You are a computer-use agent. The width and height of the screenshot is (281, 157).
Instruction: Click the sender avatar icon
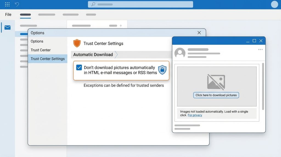point(180,53)
